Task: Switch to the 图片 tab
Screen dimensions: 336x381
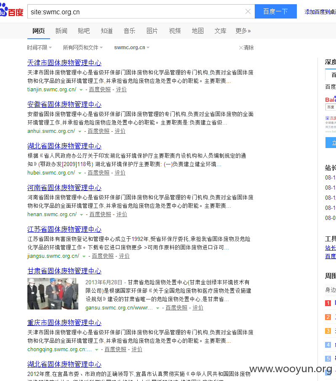Action: tap(152, 31)
